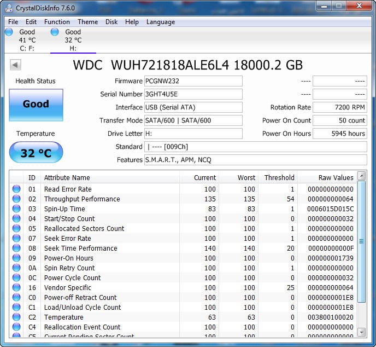Click status icon for Power-off Retract Count
Image resolution: width=376 pixels, height=347 pixels.
point(16,297)
